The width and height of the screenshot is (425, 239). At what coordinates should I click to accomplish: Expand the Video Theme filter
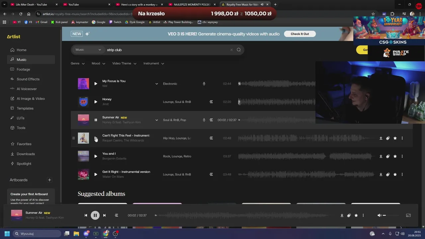(x=125, y=63)
